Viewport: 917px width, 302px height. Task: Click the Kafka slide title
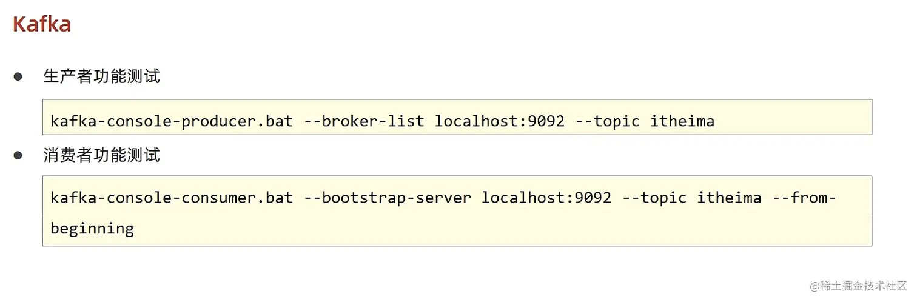point(42,24)
